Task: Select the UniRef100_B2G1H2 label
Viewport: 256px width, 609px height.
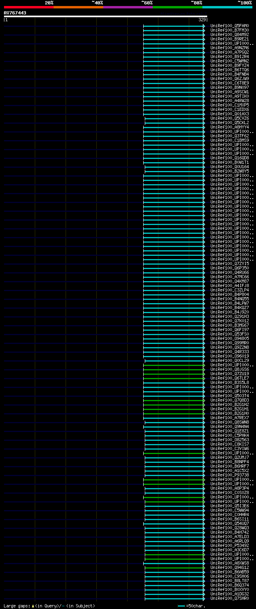Action: click(230, 405)
